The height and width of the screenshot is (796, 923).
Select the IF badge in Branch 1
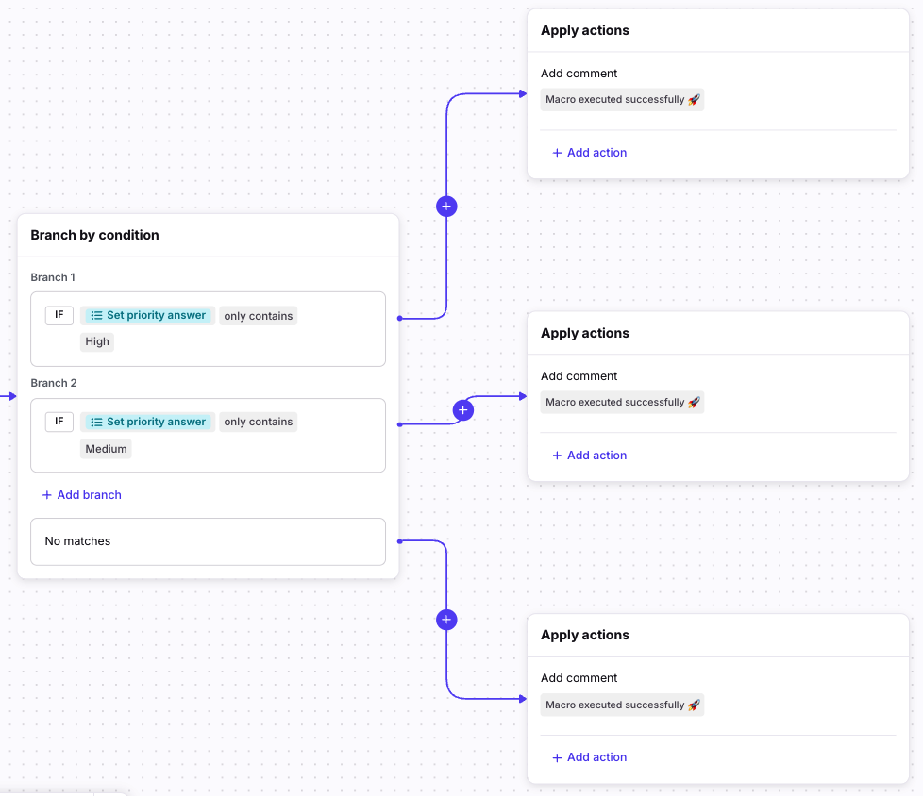59,316
